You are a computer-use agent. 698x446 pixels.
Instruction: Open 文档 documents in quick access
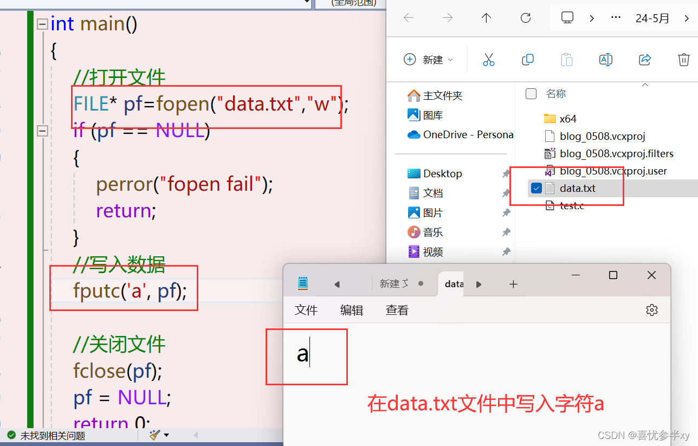point(425,193)
